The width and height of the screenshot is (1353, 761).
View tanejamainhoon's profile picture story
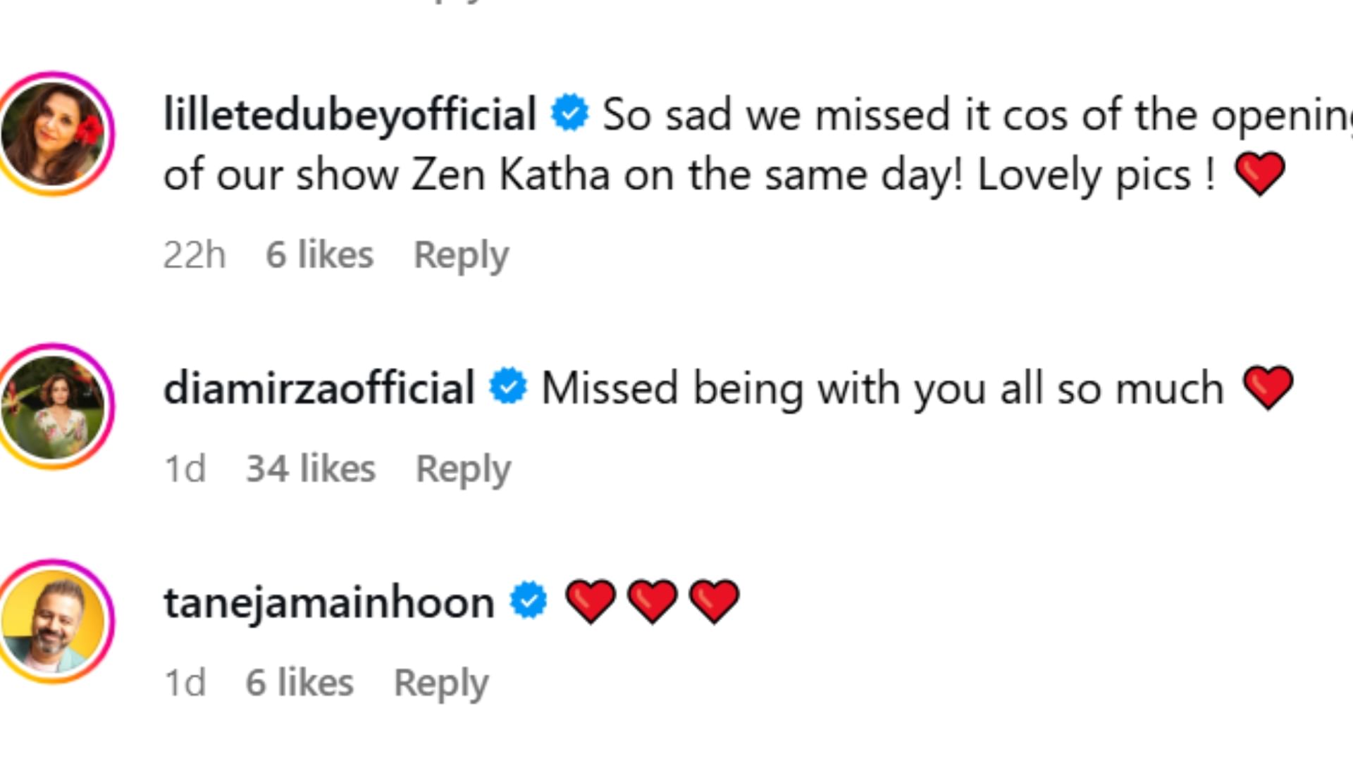[x=54, y=621]
